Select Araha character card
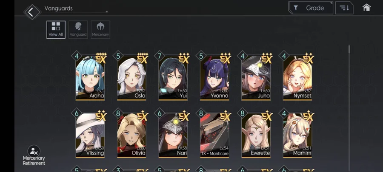This screenshot has width=383, height=172. pos(90,77)
